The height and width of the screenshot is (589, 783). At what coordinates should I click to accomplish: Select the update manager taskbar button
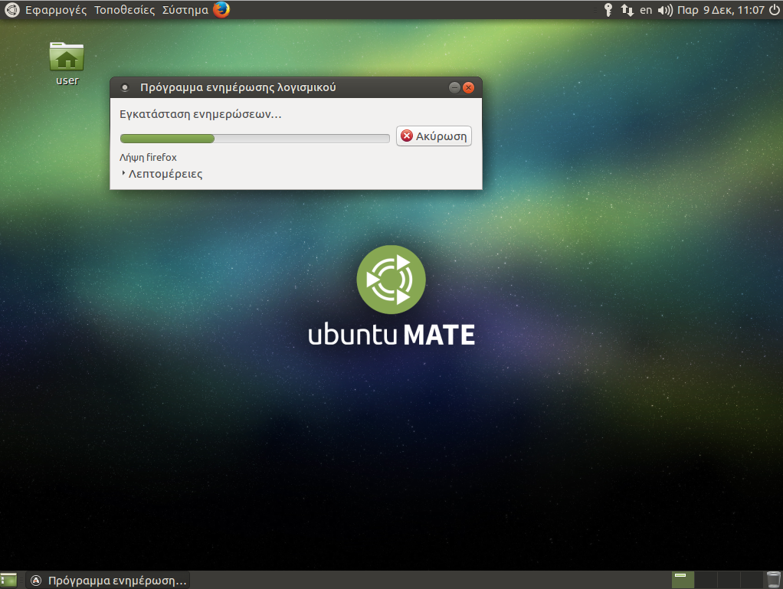coord(108,581)
